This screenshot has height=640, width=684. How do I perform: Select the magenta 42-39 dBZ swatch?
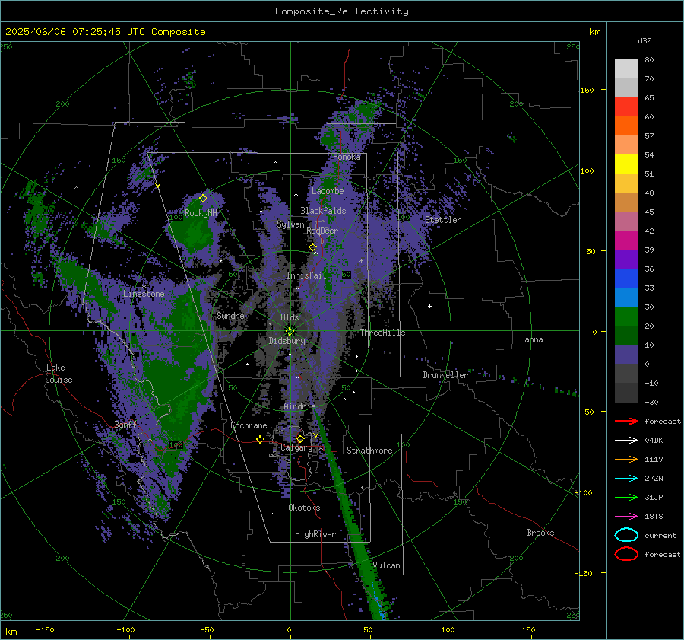click(626, 240)
